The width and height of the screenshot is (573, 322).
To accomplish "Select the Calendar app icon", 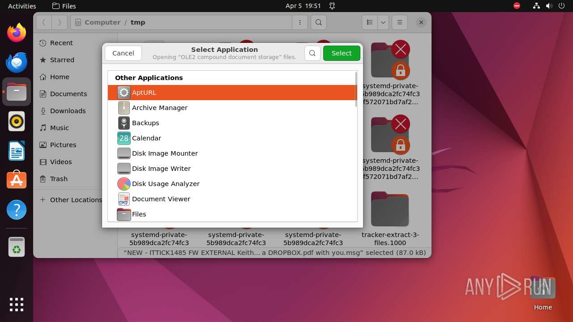I will coord(124,138).
